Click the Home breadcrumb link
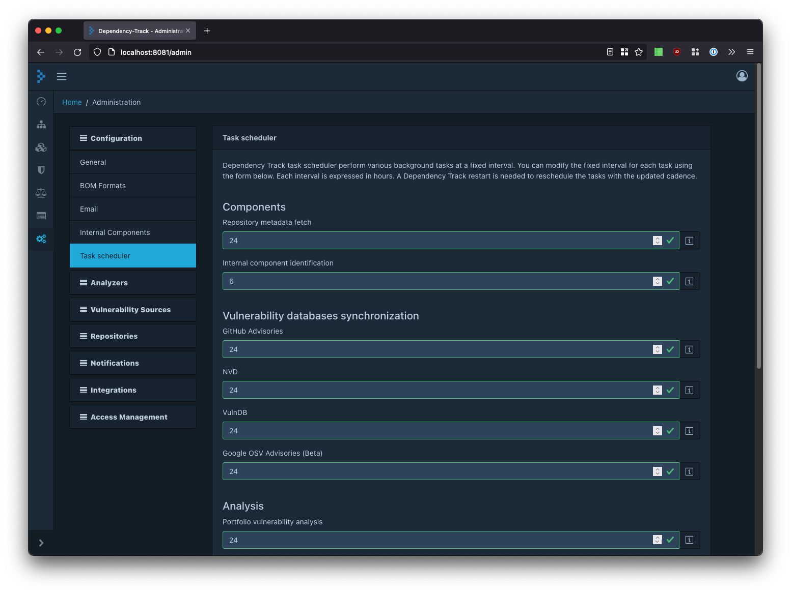The width and height of the screenshot is (791, 593). [72, 102]
